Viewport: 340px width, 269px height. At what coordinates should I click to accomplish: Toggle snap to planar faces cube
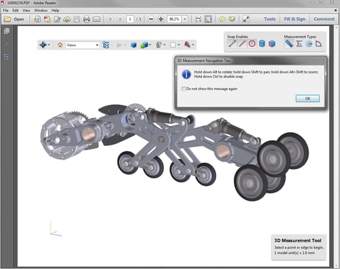(x=272, y=44)
